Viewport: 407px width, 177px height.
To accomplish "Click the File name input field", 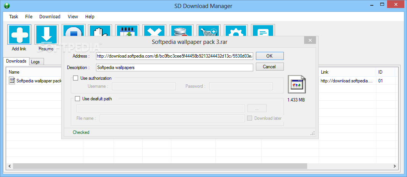I will 173,118.
